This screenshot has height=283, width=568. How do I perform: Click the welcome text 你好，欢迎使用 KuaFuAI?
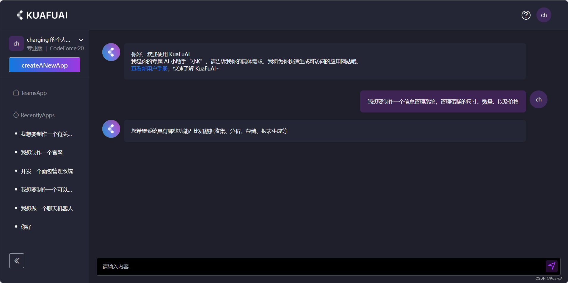160,54
